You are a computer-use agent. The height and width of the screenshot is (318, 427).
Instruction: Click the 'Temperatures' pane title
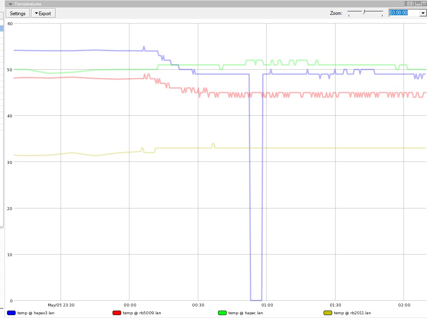coord(28,4)
